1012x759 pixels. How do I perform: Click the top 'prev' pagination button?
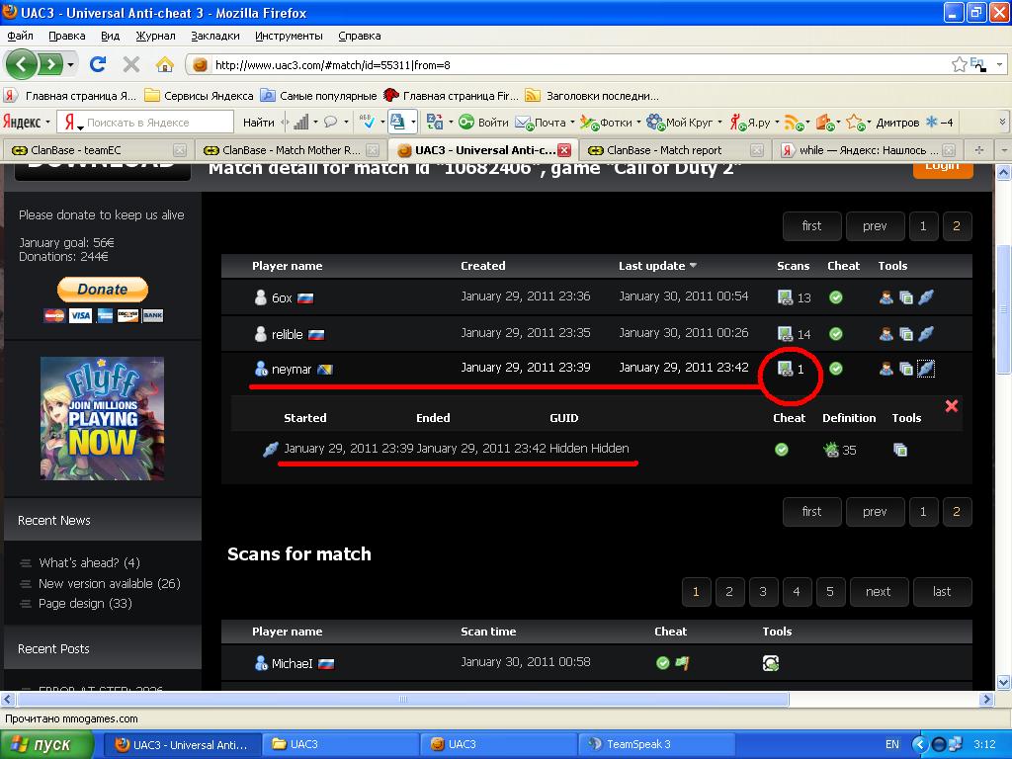point(875,226)
